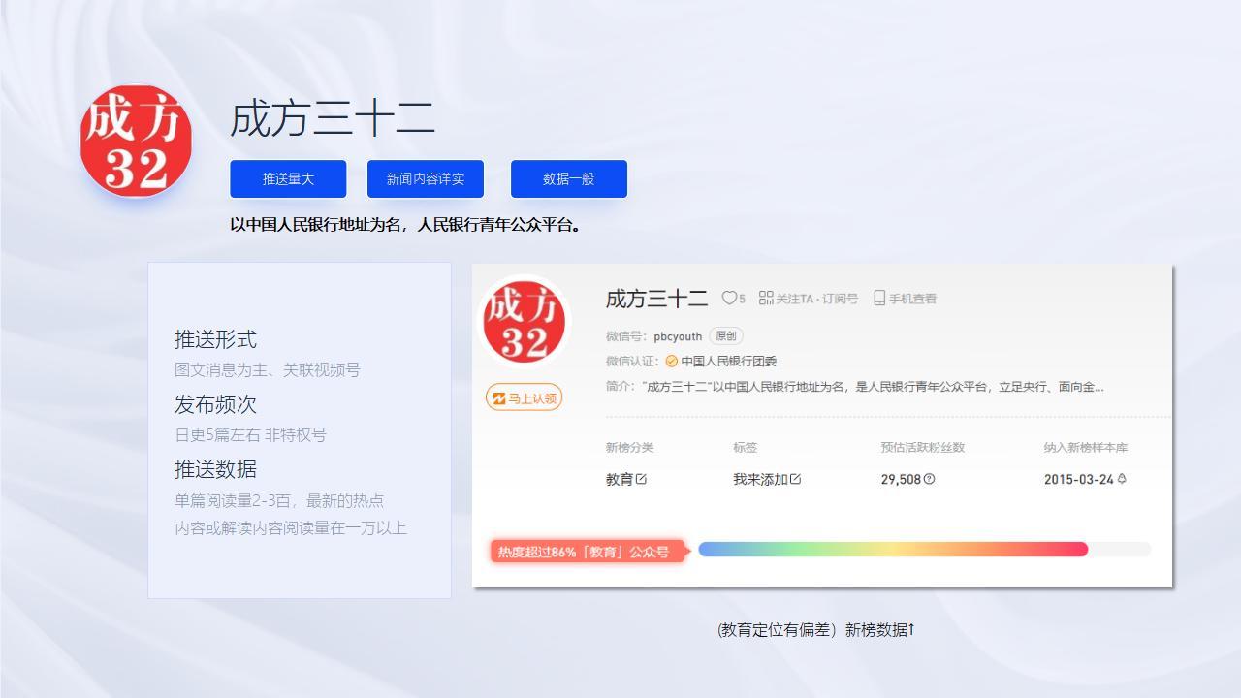Click the heart like icon beside 5
This screenshot has width=1241, height=698.
pyautogui.click(x=729, y=298)
